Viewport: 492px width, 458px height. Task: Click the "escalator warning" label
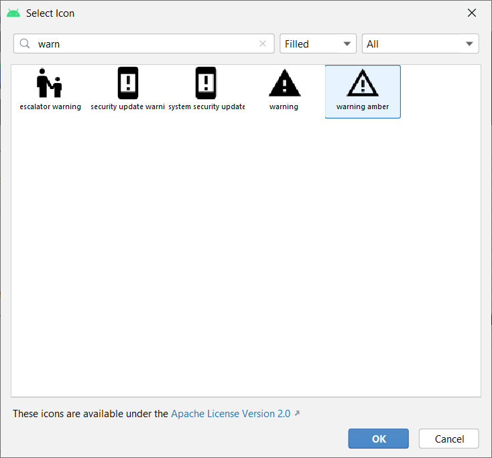[x=50, y=106]
